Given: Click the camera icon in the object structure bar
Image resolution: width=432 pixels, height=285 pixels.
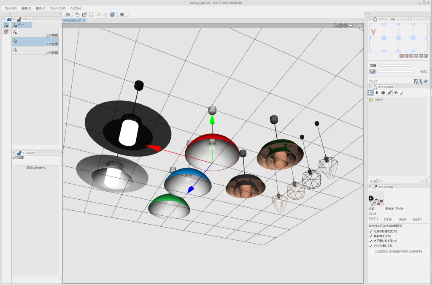Looking at the screenshot, I should click(x=395, y=93).
